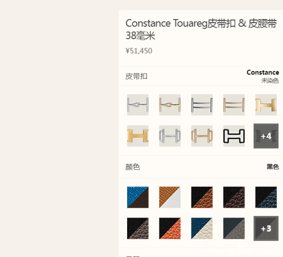This screenshot has height=257, width=283.
Task: Select blue and dark brown leather swatch
Action: click(x=138, y=197)
